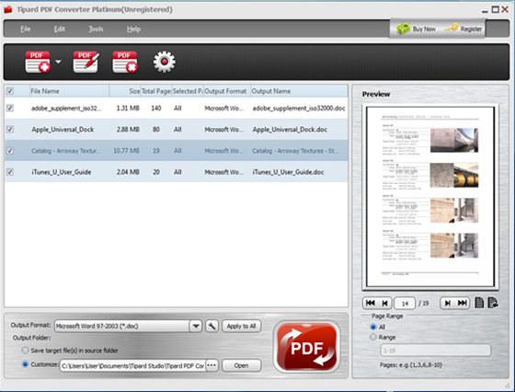
Task: Click the Add PDF file icon
Action: click(38, 62)
